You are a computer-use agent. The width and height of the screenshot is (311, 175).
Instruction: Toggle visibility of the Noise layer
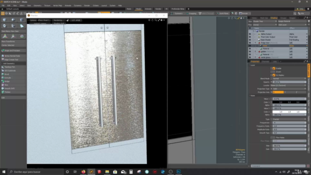tap(250, 46)
